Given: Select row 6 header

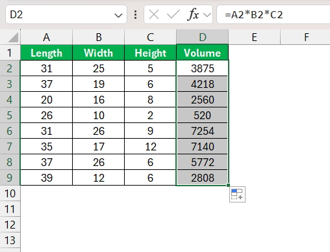Looking at the screenshot, I should [10, 131].
